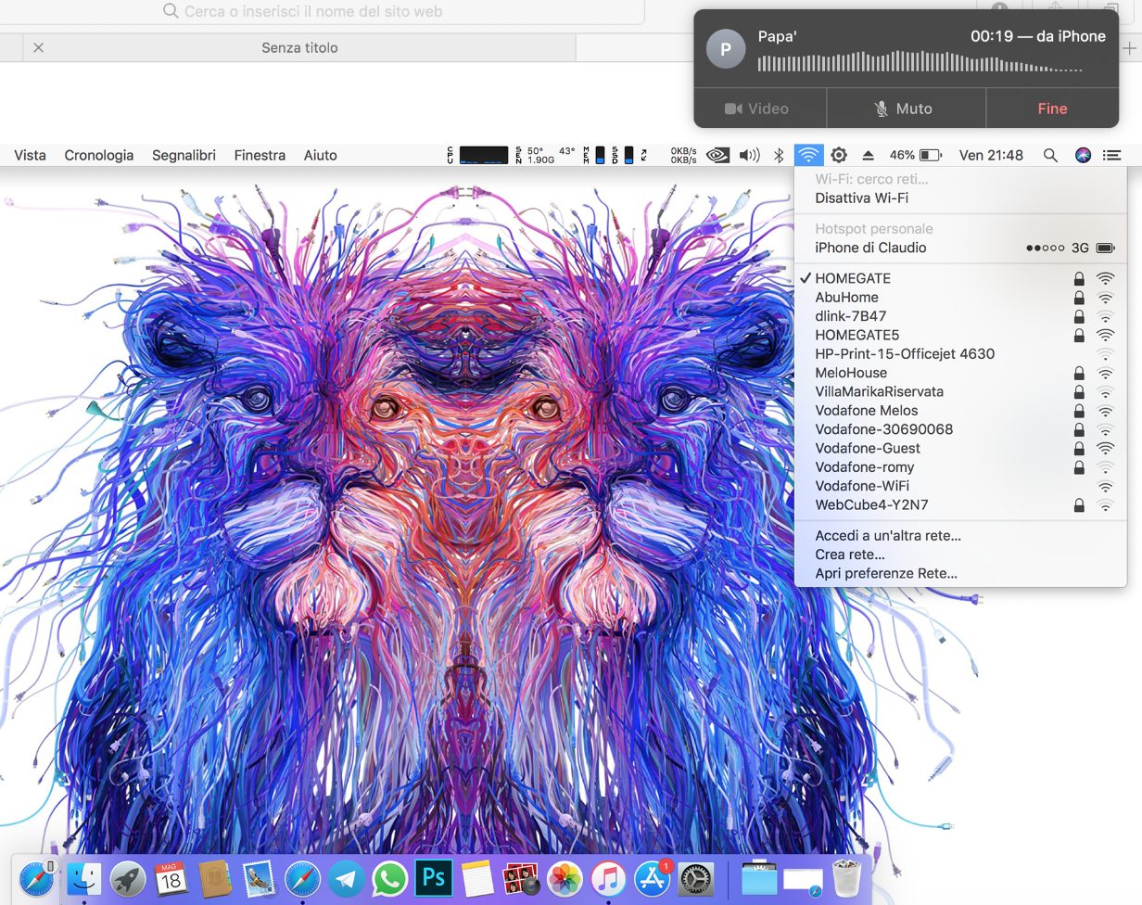Open Telegram from the Dock
The width and height of the screenshot is (1142, 905).
pos(347,878)
